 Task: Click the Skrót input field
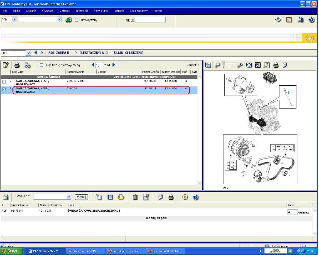150,20
